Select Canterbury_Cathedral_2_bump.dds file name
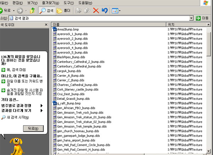Viewport: 213px width, 155px height. 81,62
